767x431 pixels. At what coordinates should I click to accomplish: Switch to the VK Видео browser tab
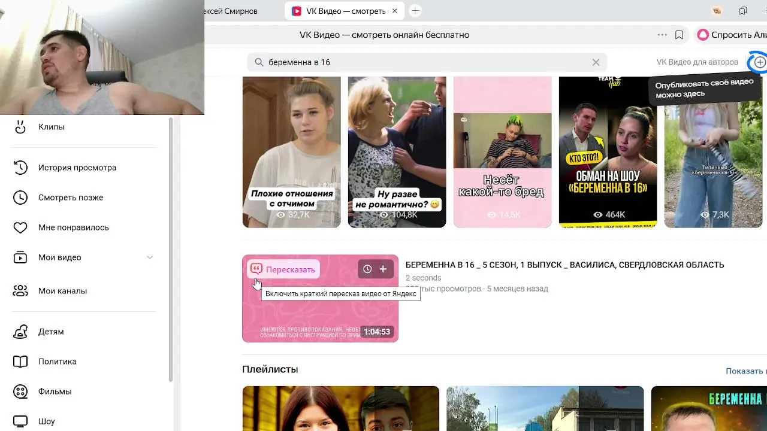346,11
